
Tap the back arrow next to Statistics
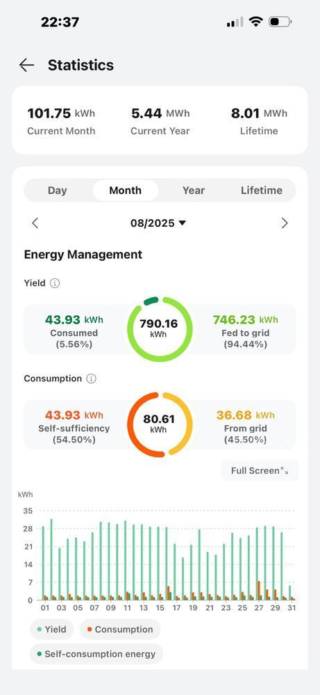[x=26, y=65]
